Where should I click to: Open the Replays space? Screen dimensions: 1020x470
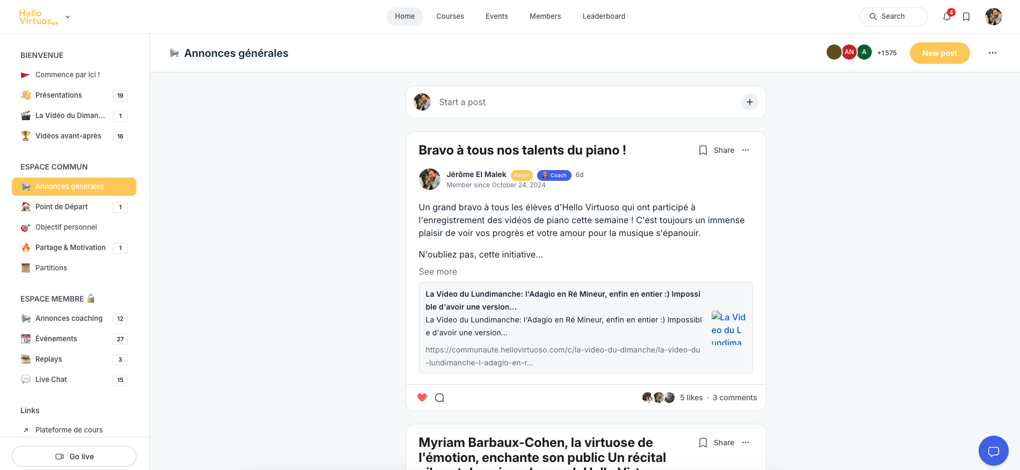[x=74, y=359]
